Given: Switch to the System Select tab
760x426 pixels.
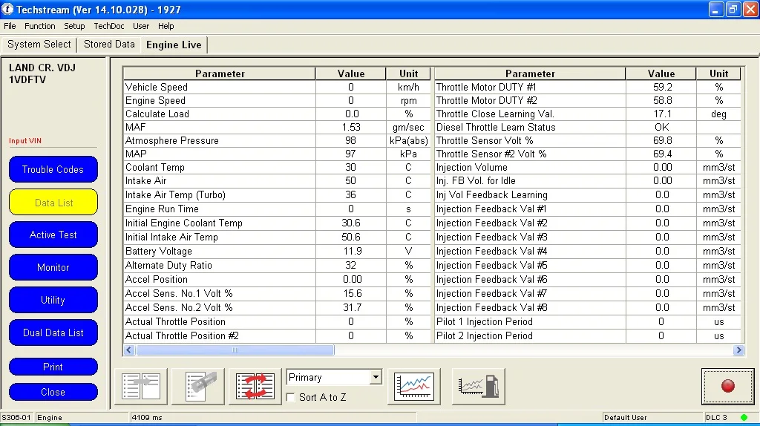Looking at the screenshot, I should [39, 44].
